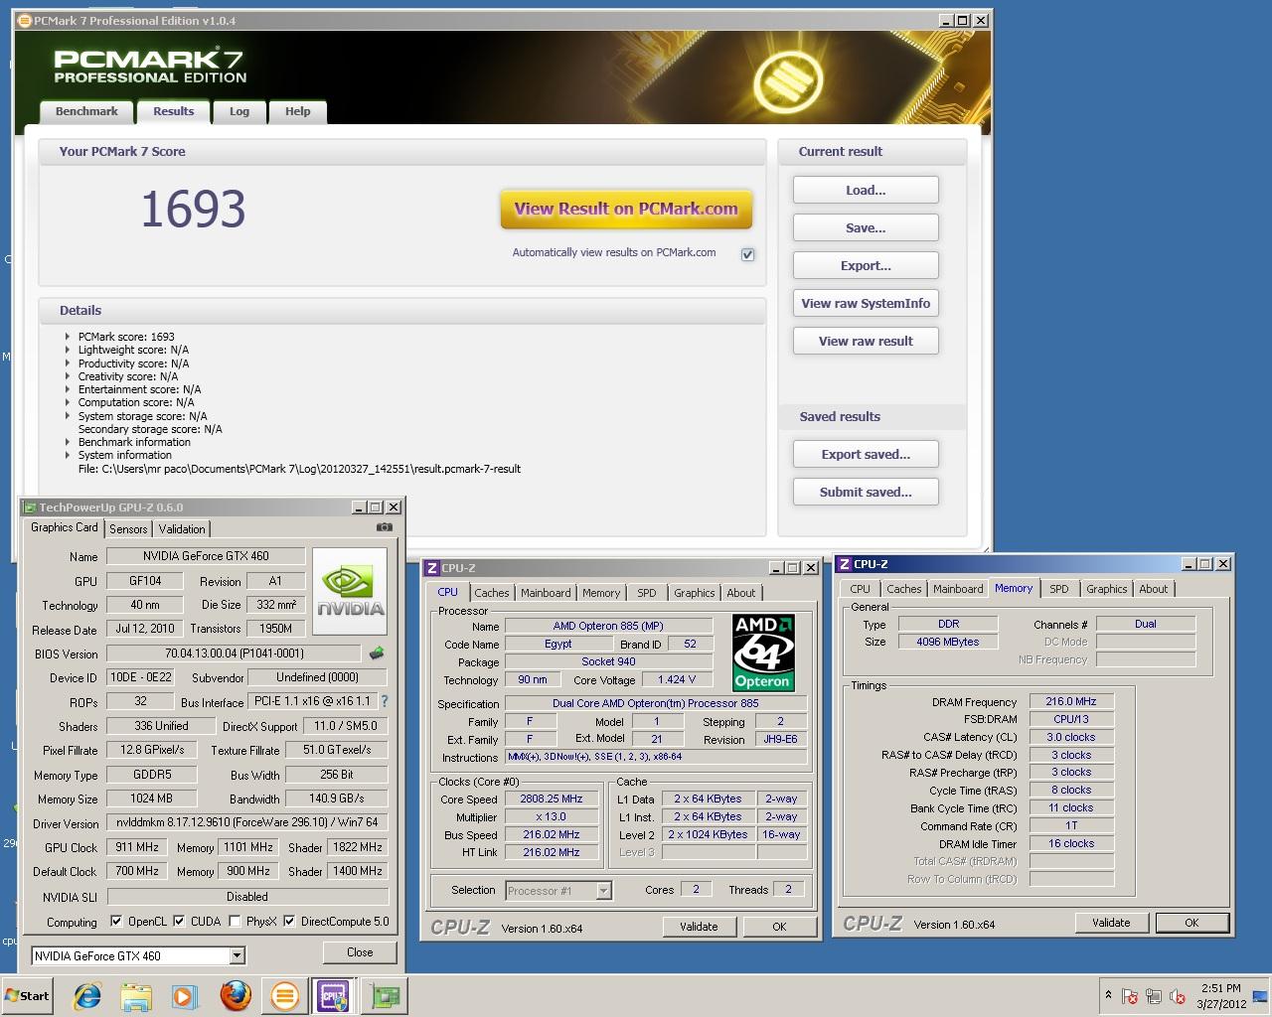Image resolution: width=1272 pixels, height=1017 pixels.
Task: Click View Result on PCMark.com button
Action: pos(626,210)
